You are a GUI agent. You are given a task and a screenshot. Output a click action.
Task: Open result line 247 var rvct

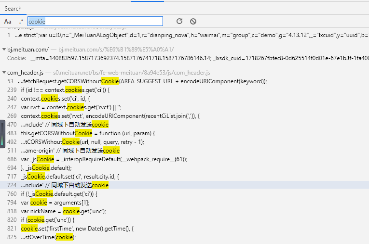coord(184,107)
